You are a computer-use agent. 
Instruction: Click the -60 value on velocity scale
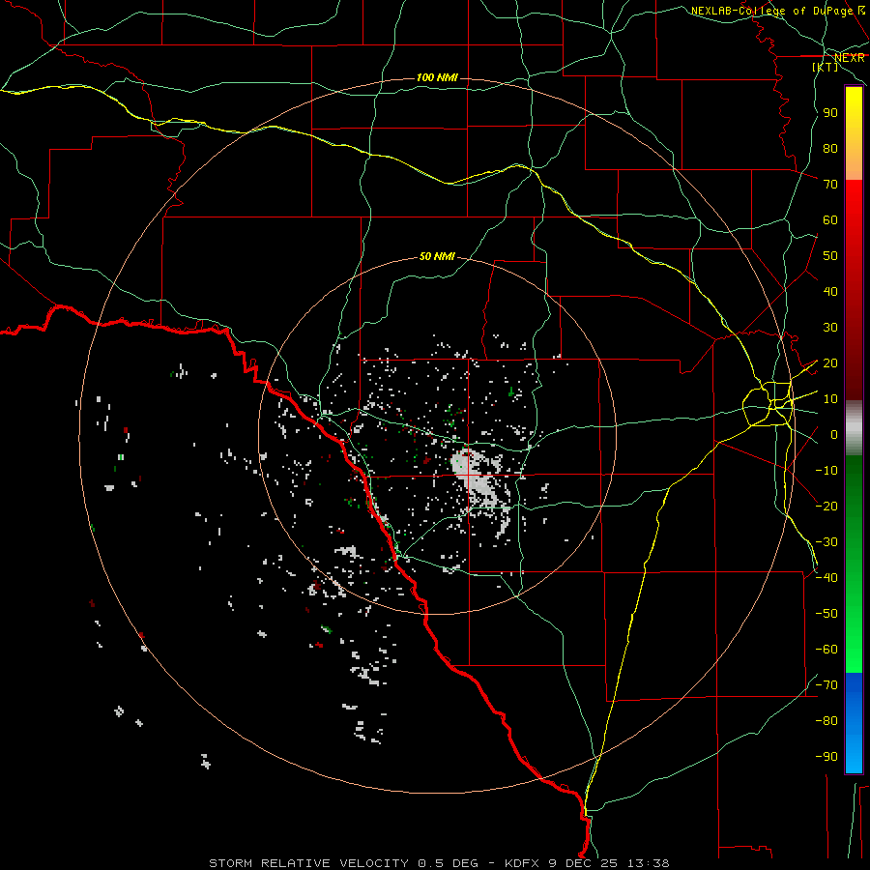click(826, 650)
